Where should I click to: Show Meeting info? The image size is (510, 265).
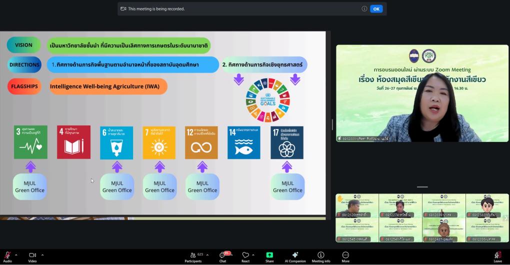[x=320, y=255]
